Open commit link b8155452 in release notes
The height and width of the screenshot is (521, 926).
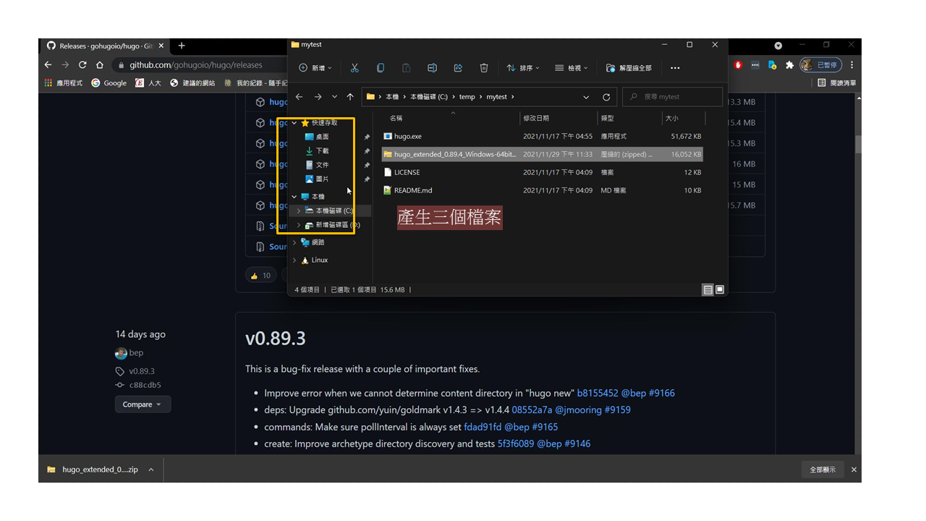pyautogui.click(x=598, y=393)
